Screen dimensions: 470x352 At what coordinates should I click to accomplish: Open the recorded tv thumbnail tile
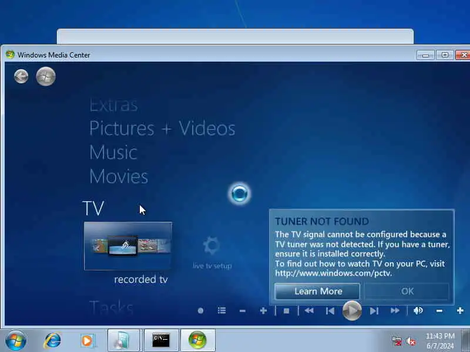click(x=128, y=246)
